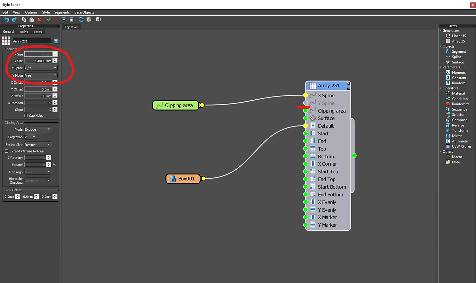
Task: Toggle Extend X/Y Size to Area checkbox
Action: tap(7, 151)
